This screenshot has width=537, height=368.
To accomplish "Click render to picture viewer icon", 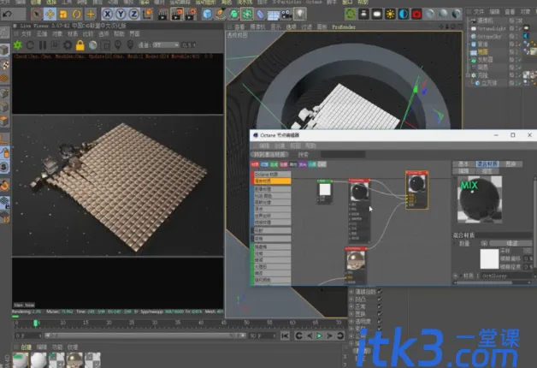I will click(x=177, y=14).
